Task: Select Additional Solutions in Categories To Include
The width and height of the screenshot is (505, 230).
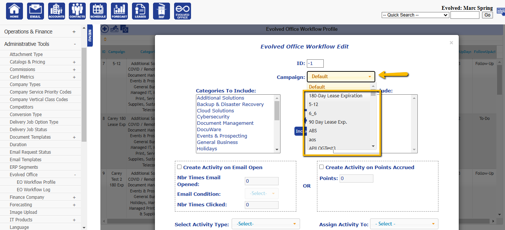Action: [x=235, y=98]
